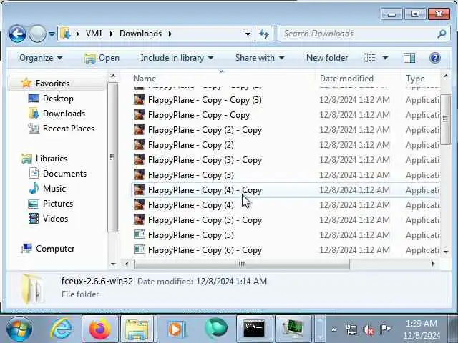This screenshot has width=458, height=343.
Task: Open the Music library
Action: [54, 189]
